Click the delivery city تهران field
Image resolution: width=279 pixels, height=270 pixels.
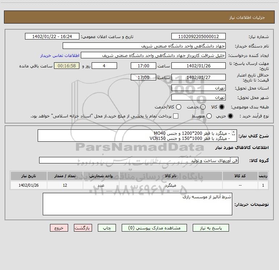pos(199,97)
